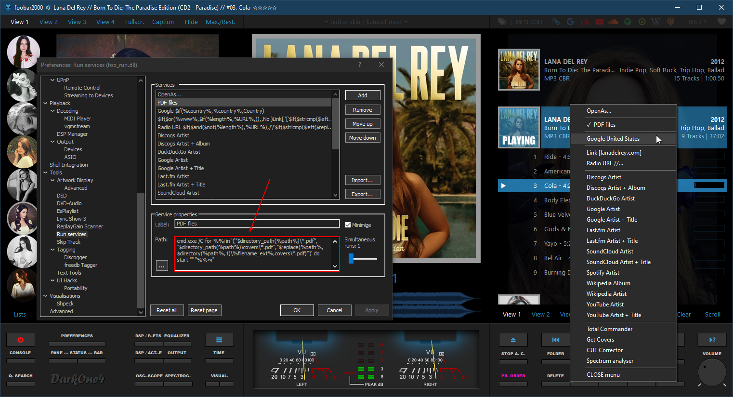Click the Spotify icon in top toolbar
733x397 pixels.
click(x=628, y=22)
